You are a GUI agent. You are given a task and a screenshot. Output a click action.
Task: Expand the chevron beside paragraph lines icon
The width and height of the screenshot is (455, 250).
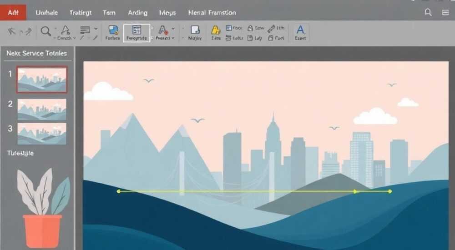(96, 29)
